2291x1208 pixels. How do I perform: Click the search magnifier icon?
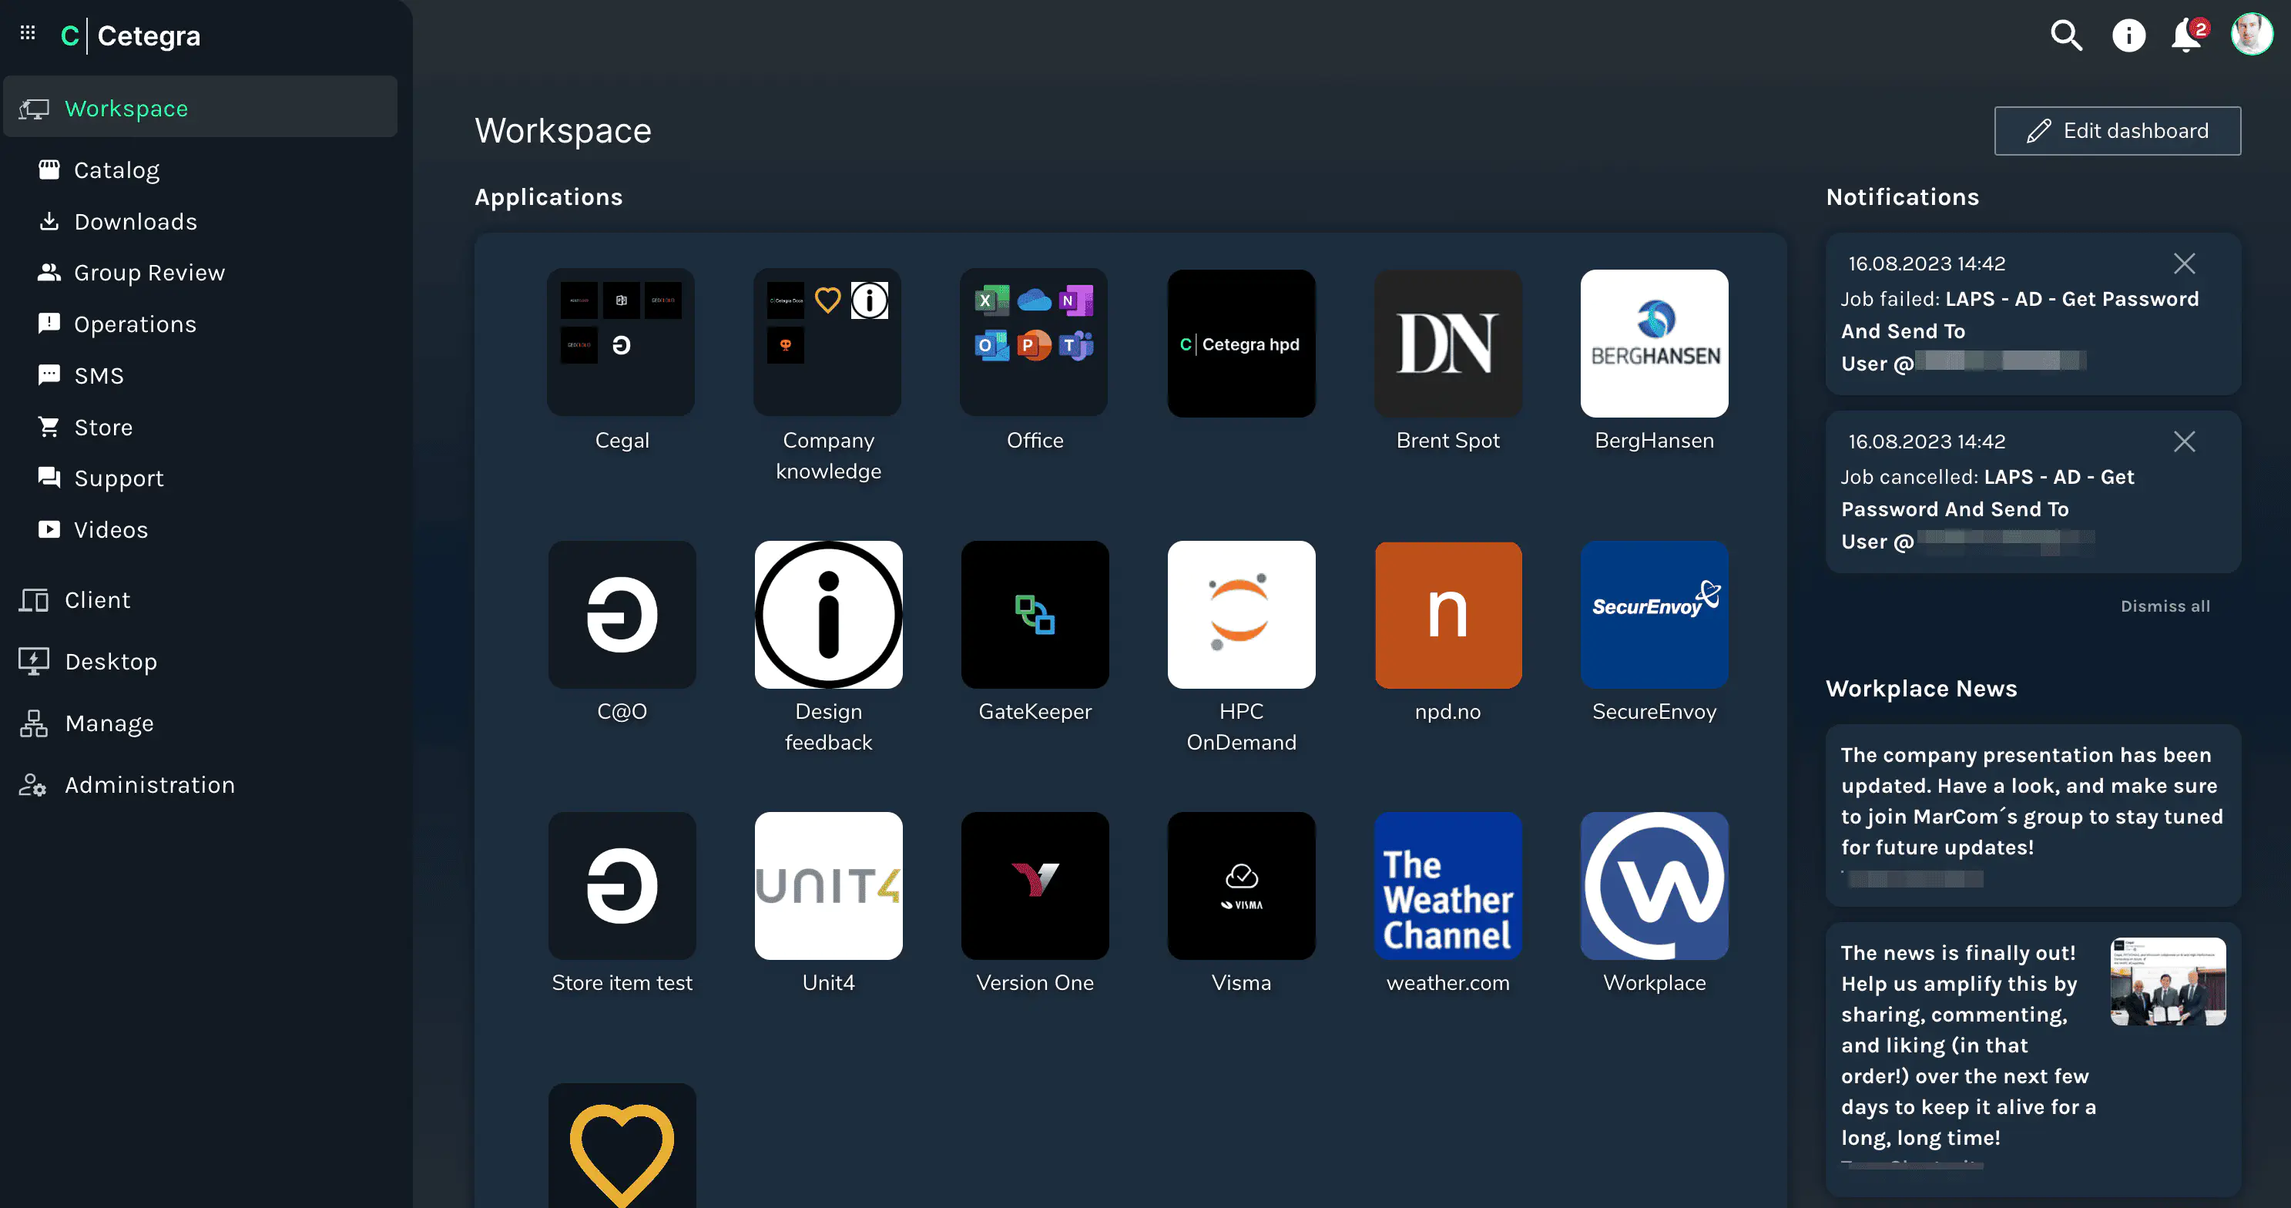(2066, 35)
